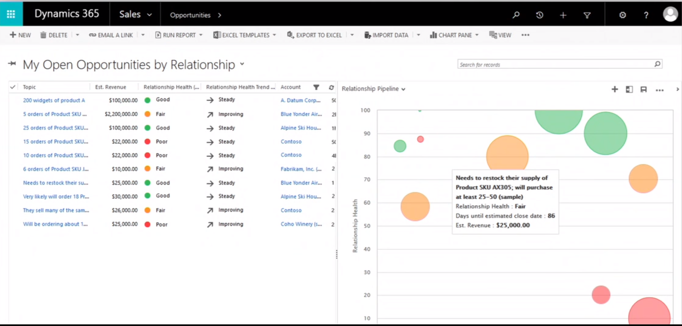Pin this view with the pin icon
Image resolution: width=682 pixels, height=326 pixels.
tap(12, 64)
